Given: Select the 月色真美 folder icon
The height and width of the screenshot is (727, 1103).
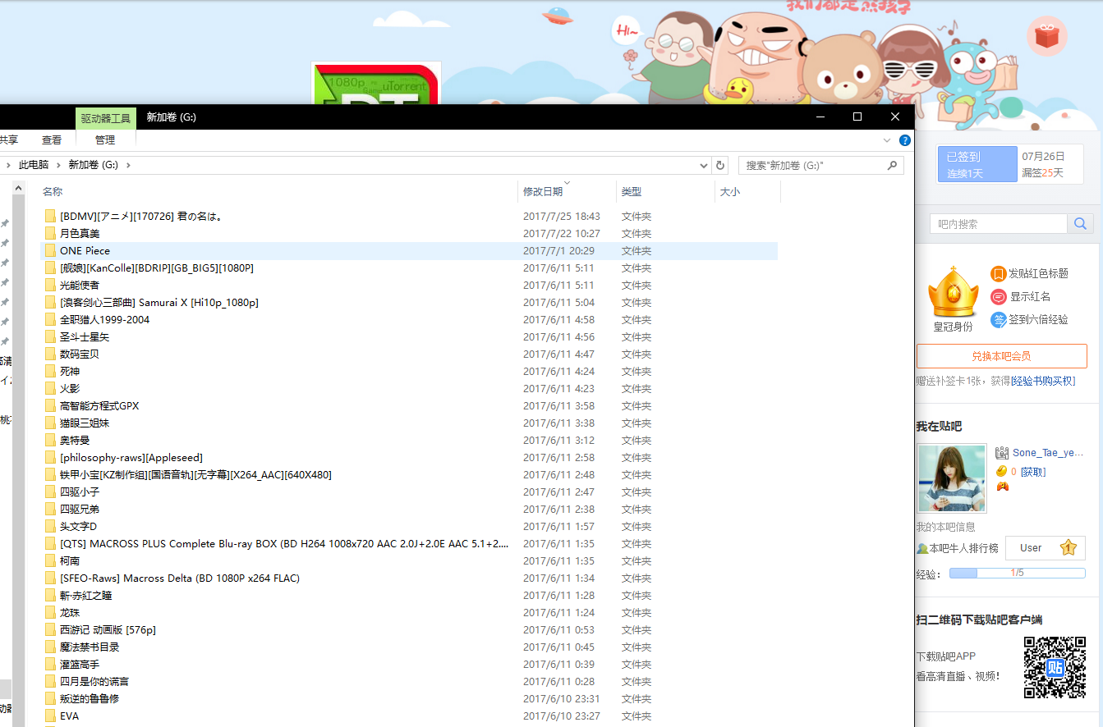Looking at the screenshot, I should point(51,234).
